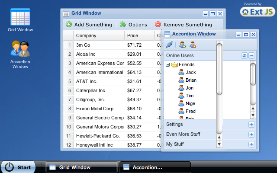Open the Start menu
The image size is (277, 173).
coord(18,167)
